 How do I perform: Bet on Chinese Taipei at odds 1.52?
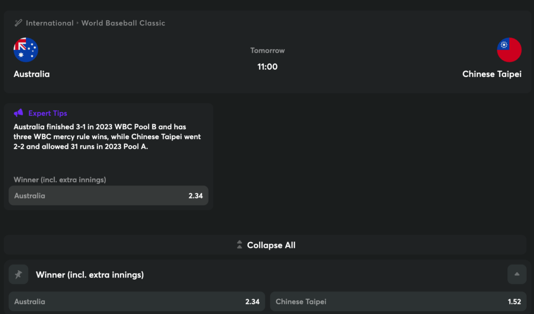click(398, 302)
